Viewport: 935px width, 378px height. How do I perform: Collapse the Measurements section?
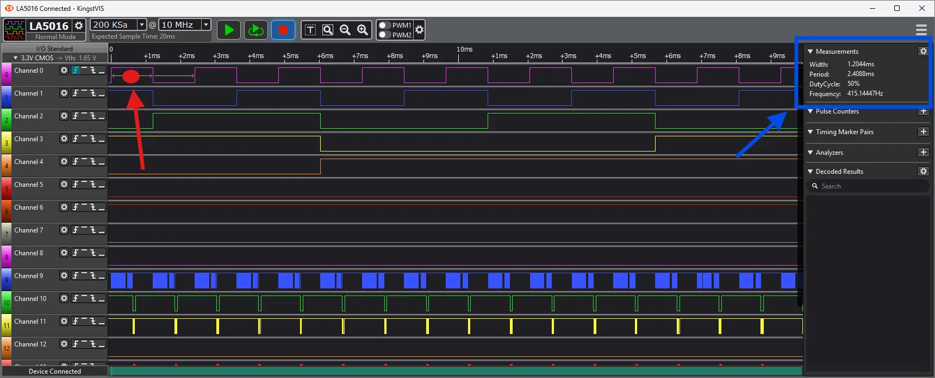(x=811, y=52)
